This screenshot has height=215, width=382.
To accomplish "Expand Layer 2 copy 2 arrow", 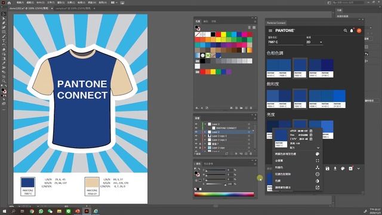I will point(205,140).
